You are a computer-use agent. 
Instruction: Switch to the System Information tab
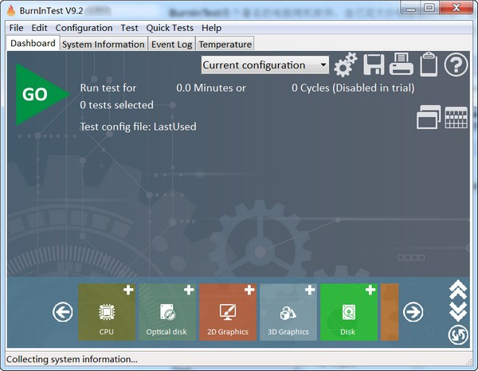(x=104, y=44)
